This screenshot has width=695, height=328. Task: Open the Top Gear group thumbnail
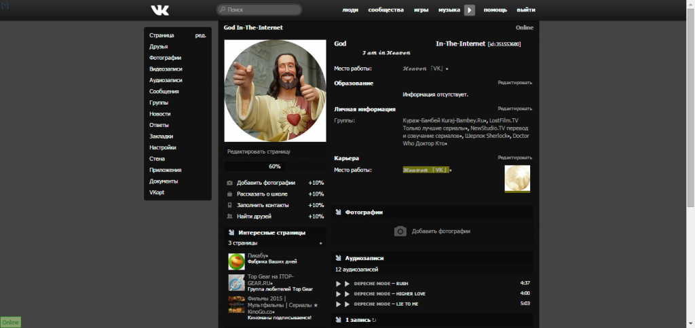coord(237,283)
